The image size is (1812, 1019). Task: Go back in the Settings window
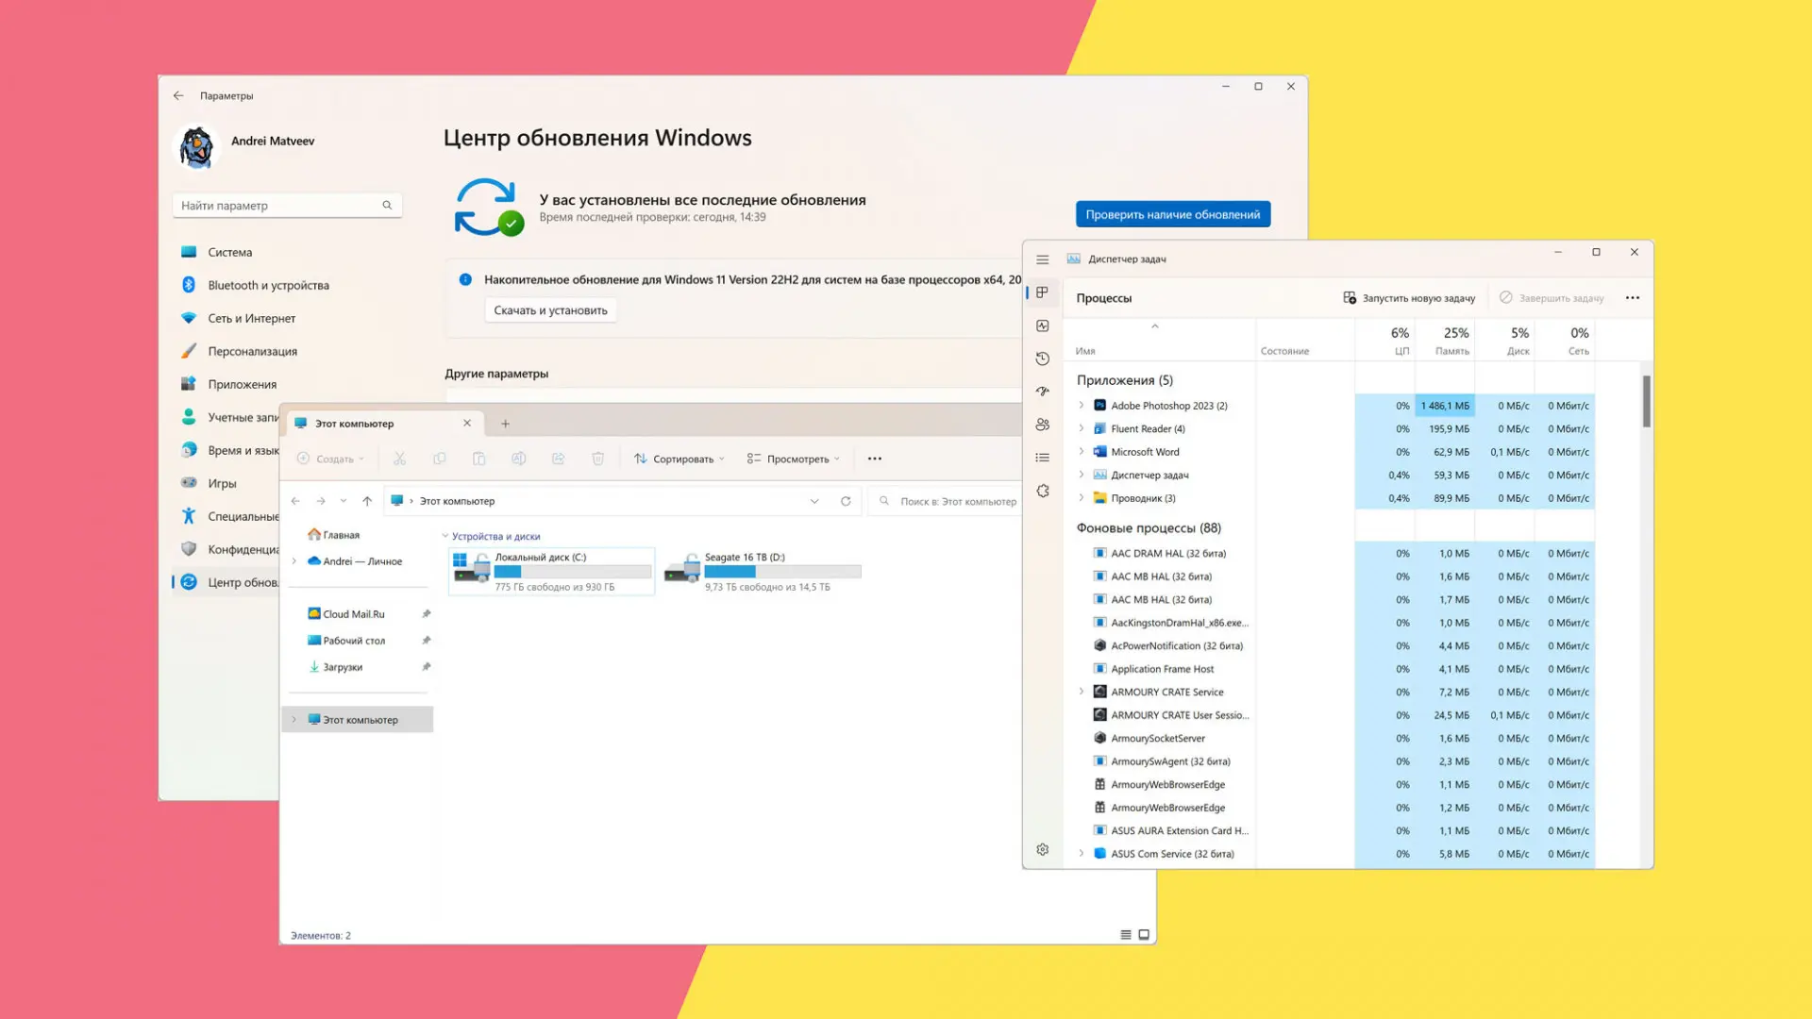[178, 95]
